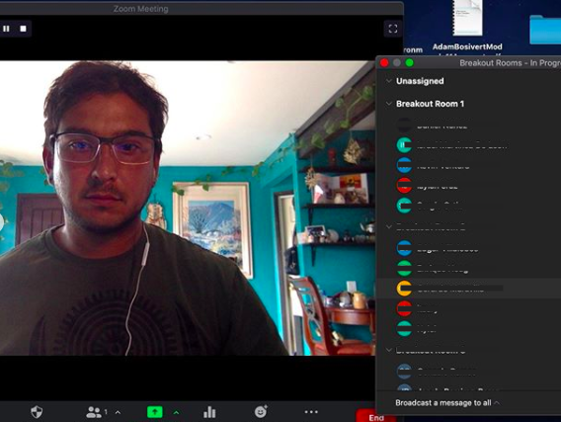Collapse the second breakout room list
The width and height of the screenshot is (561, 422).
click(x=389, y=226)
